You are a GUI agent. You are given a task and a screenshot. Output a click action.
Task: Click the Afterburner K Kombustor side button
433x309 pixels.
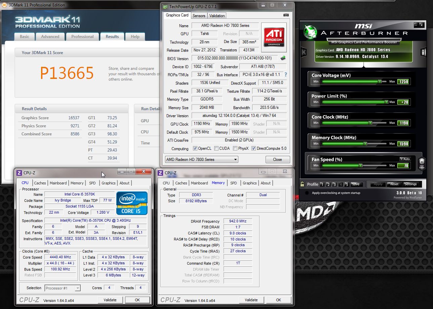tap(304, 52)
